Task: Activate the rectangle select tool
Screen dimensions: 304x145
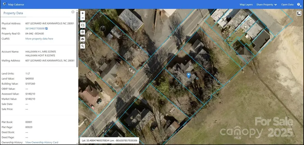Action: tap(83, 25)
